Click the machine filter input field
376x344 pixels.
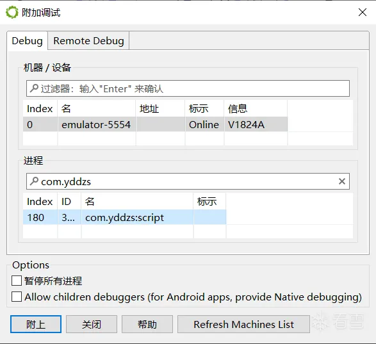point(188,88)
